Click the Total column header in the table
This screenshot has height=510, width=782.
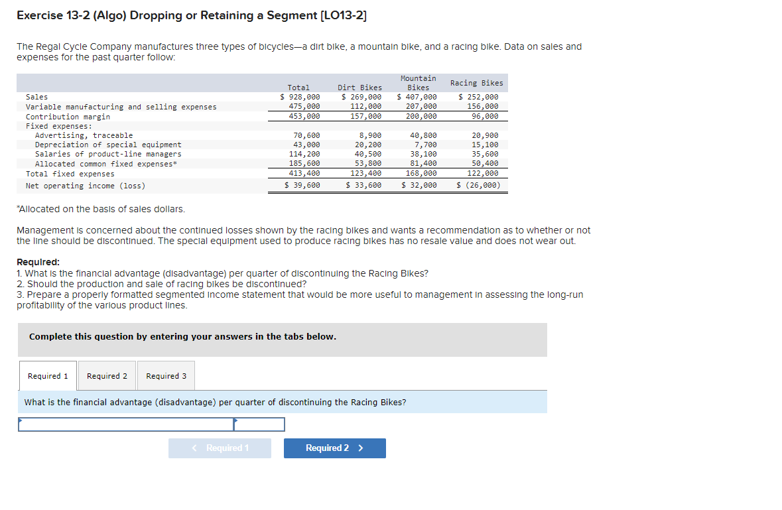298,87
